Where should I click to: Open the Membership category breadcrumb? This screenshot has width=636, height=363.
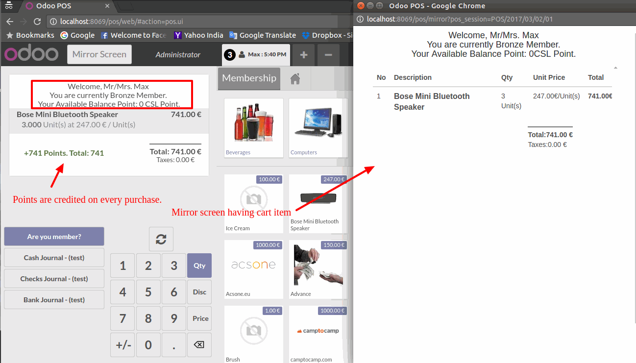(249, 78)
